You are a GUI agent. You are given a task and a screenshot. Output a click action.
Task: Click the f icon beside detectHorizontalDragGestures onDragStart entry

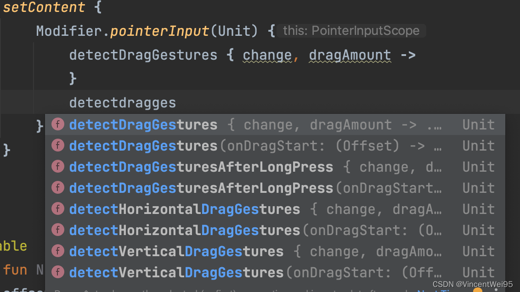click(x=57, y=230)
